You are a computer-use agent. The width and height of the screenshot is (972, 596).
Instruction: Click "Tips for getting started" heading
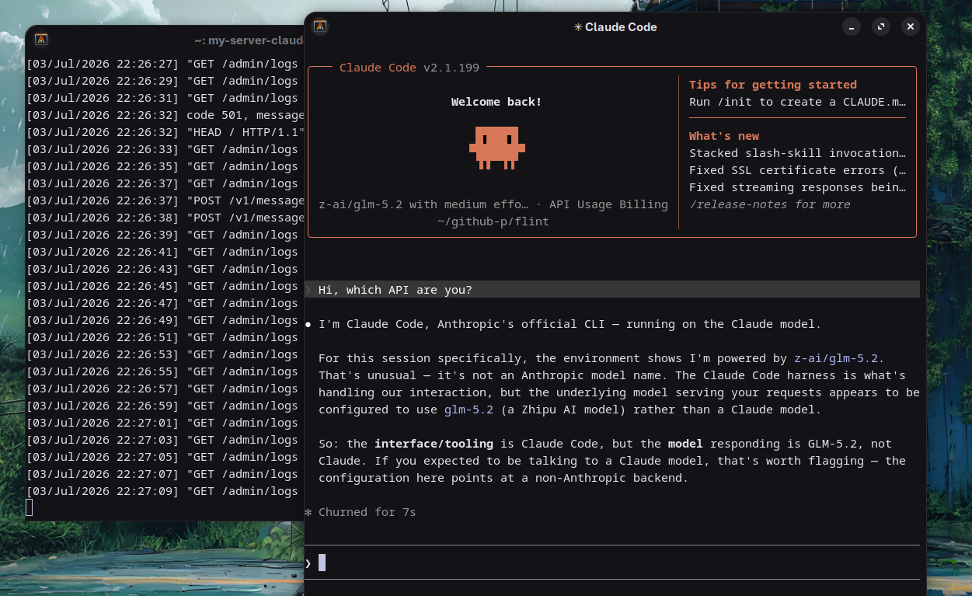[x=773, y=85]
